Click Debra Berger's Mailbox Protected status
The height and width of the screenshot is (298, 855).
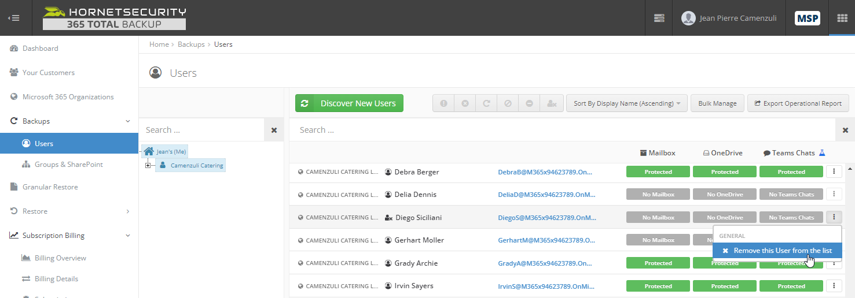(658, 172)
